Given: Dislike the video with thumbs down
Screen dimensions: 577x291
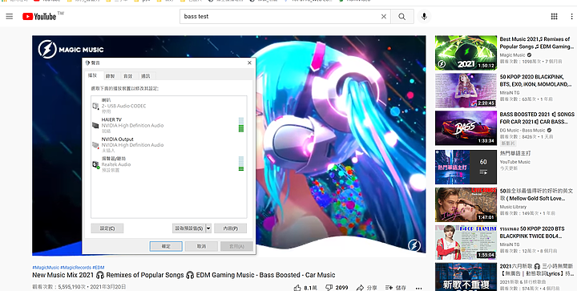Looking at the screenshot, I should point(337,288).
